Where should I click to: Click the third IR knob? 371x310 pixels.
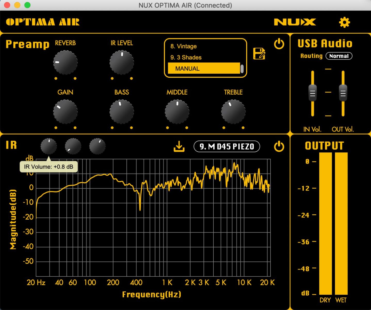pyautogui.click(x=97, y=146)
